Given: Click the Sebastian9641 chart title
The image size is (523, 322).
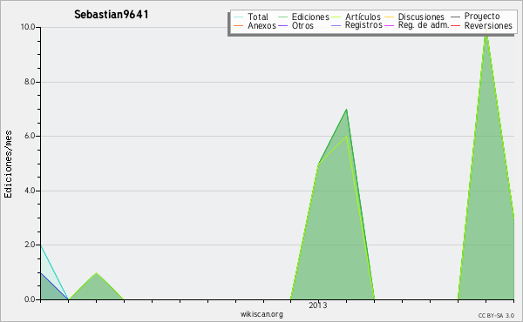Looking at the screenshot, I should tap(112, 15).
